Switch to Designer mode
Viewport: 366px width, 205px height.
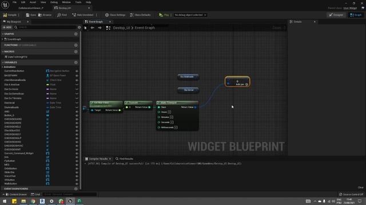pos(336,15)
